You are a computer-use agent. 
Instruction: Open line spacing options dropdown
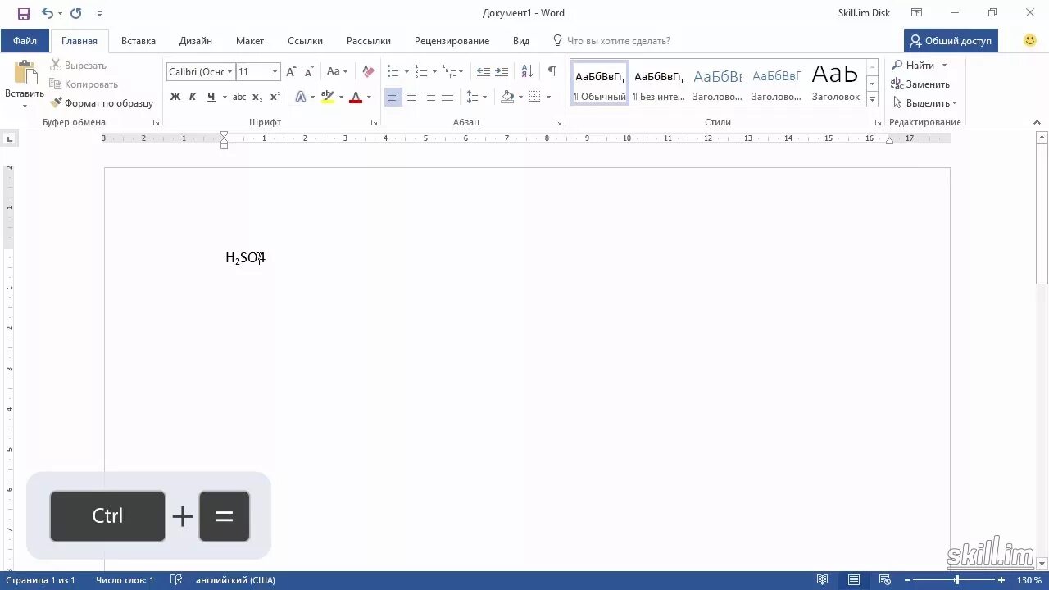(x=484, y=97)
